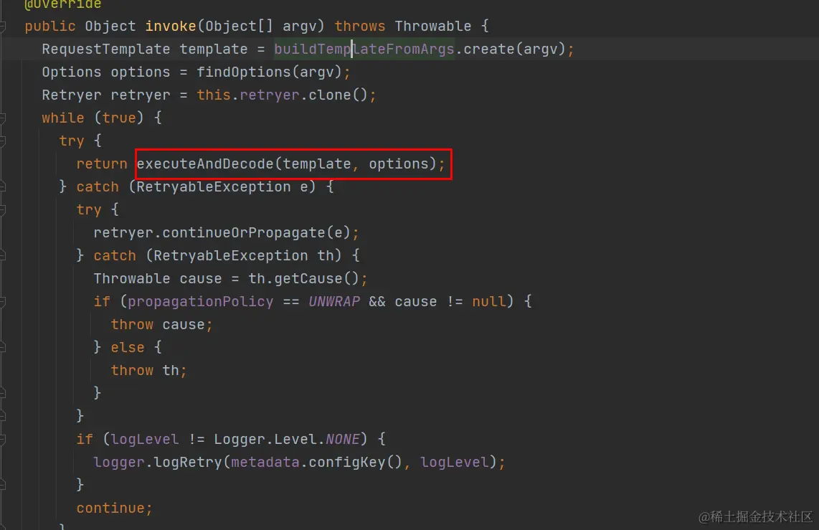Click the propagationPolicy field
Screen dimensions: 819x530
point(201,302)
